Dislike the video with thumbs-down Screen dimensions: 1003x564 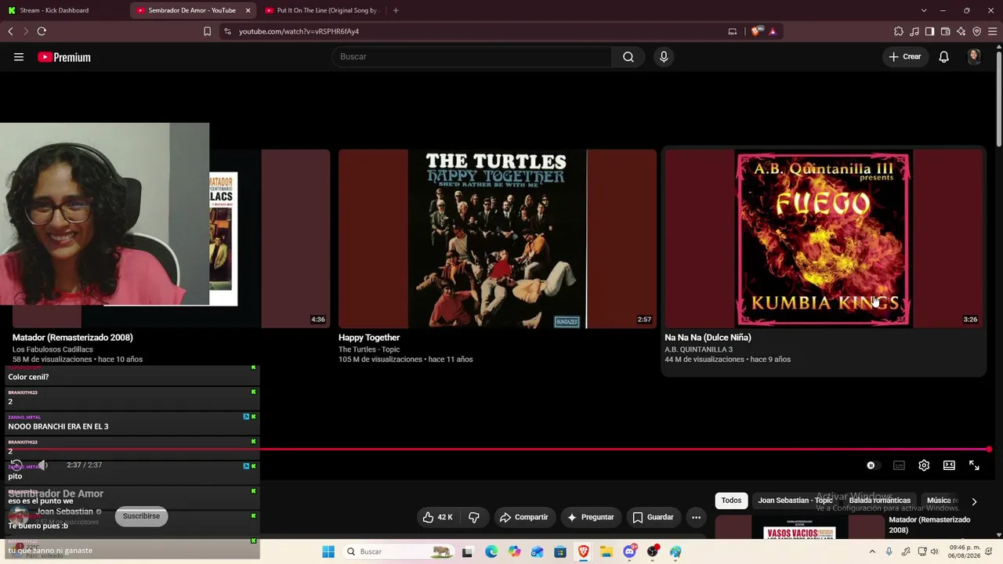point(474,517)
